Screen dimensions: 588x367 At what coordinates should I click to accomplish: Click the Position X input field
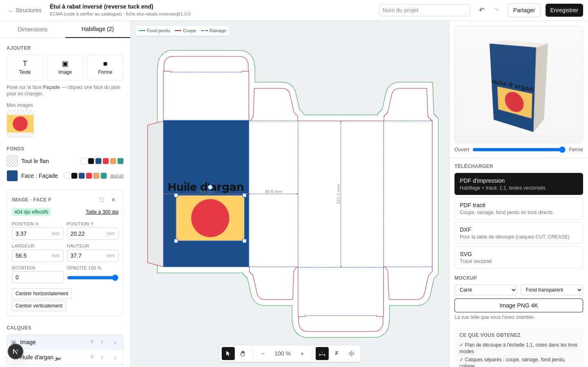(x=38, y=234)
